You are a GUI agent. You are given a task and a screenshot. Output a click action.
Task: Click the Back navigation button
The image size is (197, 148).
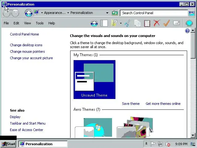coord(6,13)
